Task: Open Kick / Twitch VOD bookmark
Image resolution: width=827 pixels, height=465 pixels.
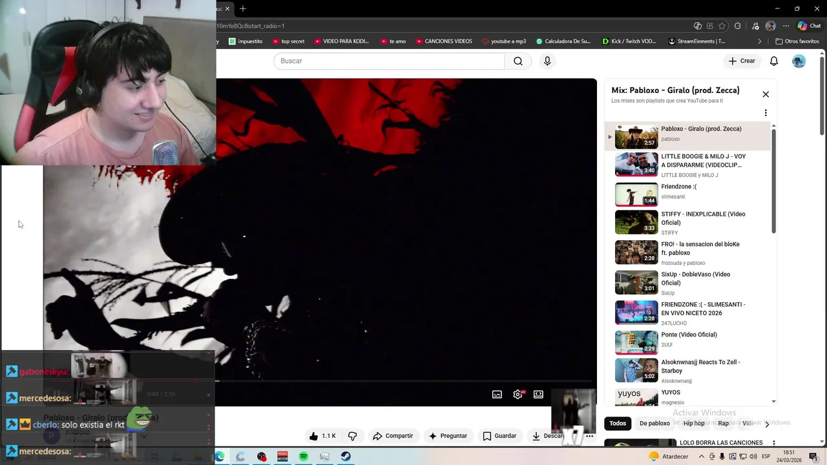Action: click(x=629, y=41)
